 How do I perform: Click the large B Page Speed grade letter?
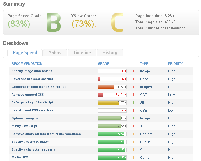54,22
